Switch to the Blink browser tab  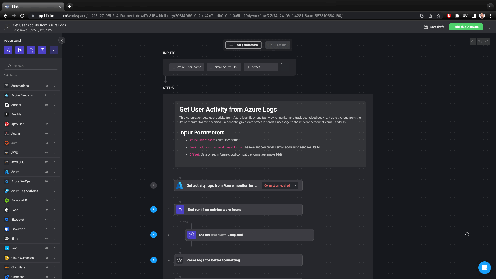[31, 6]
